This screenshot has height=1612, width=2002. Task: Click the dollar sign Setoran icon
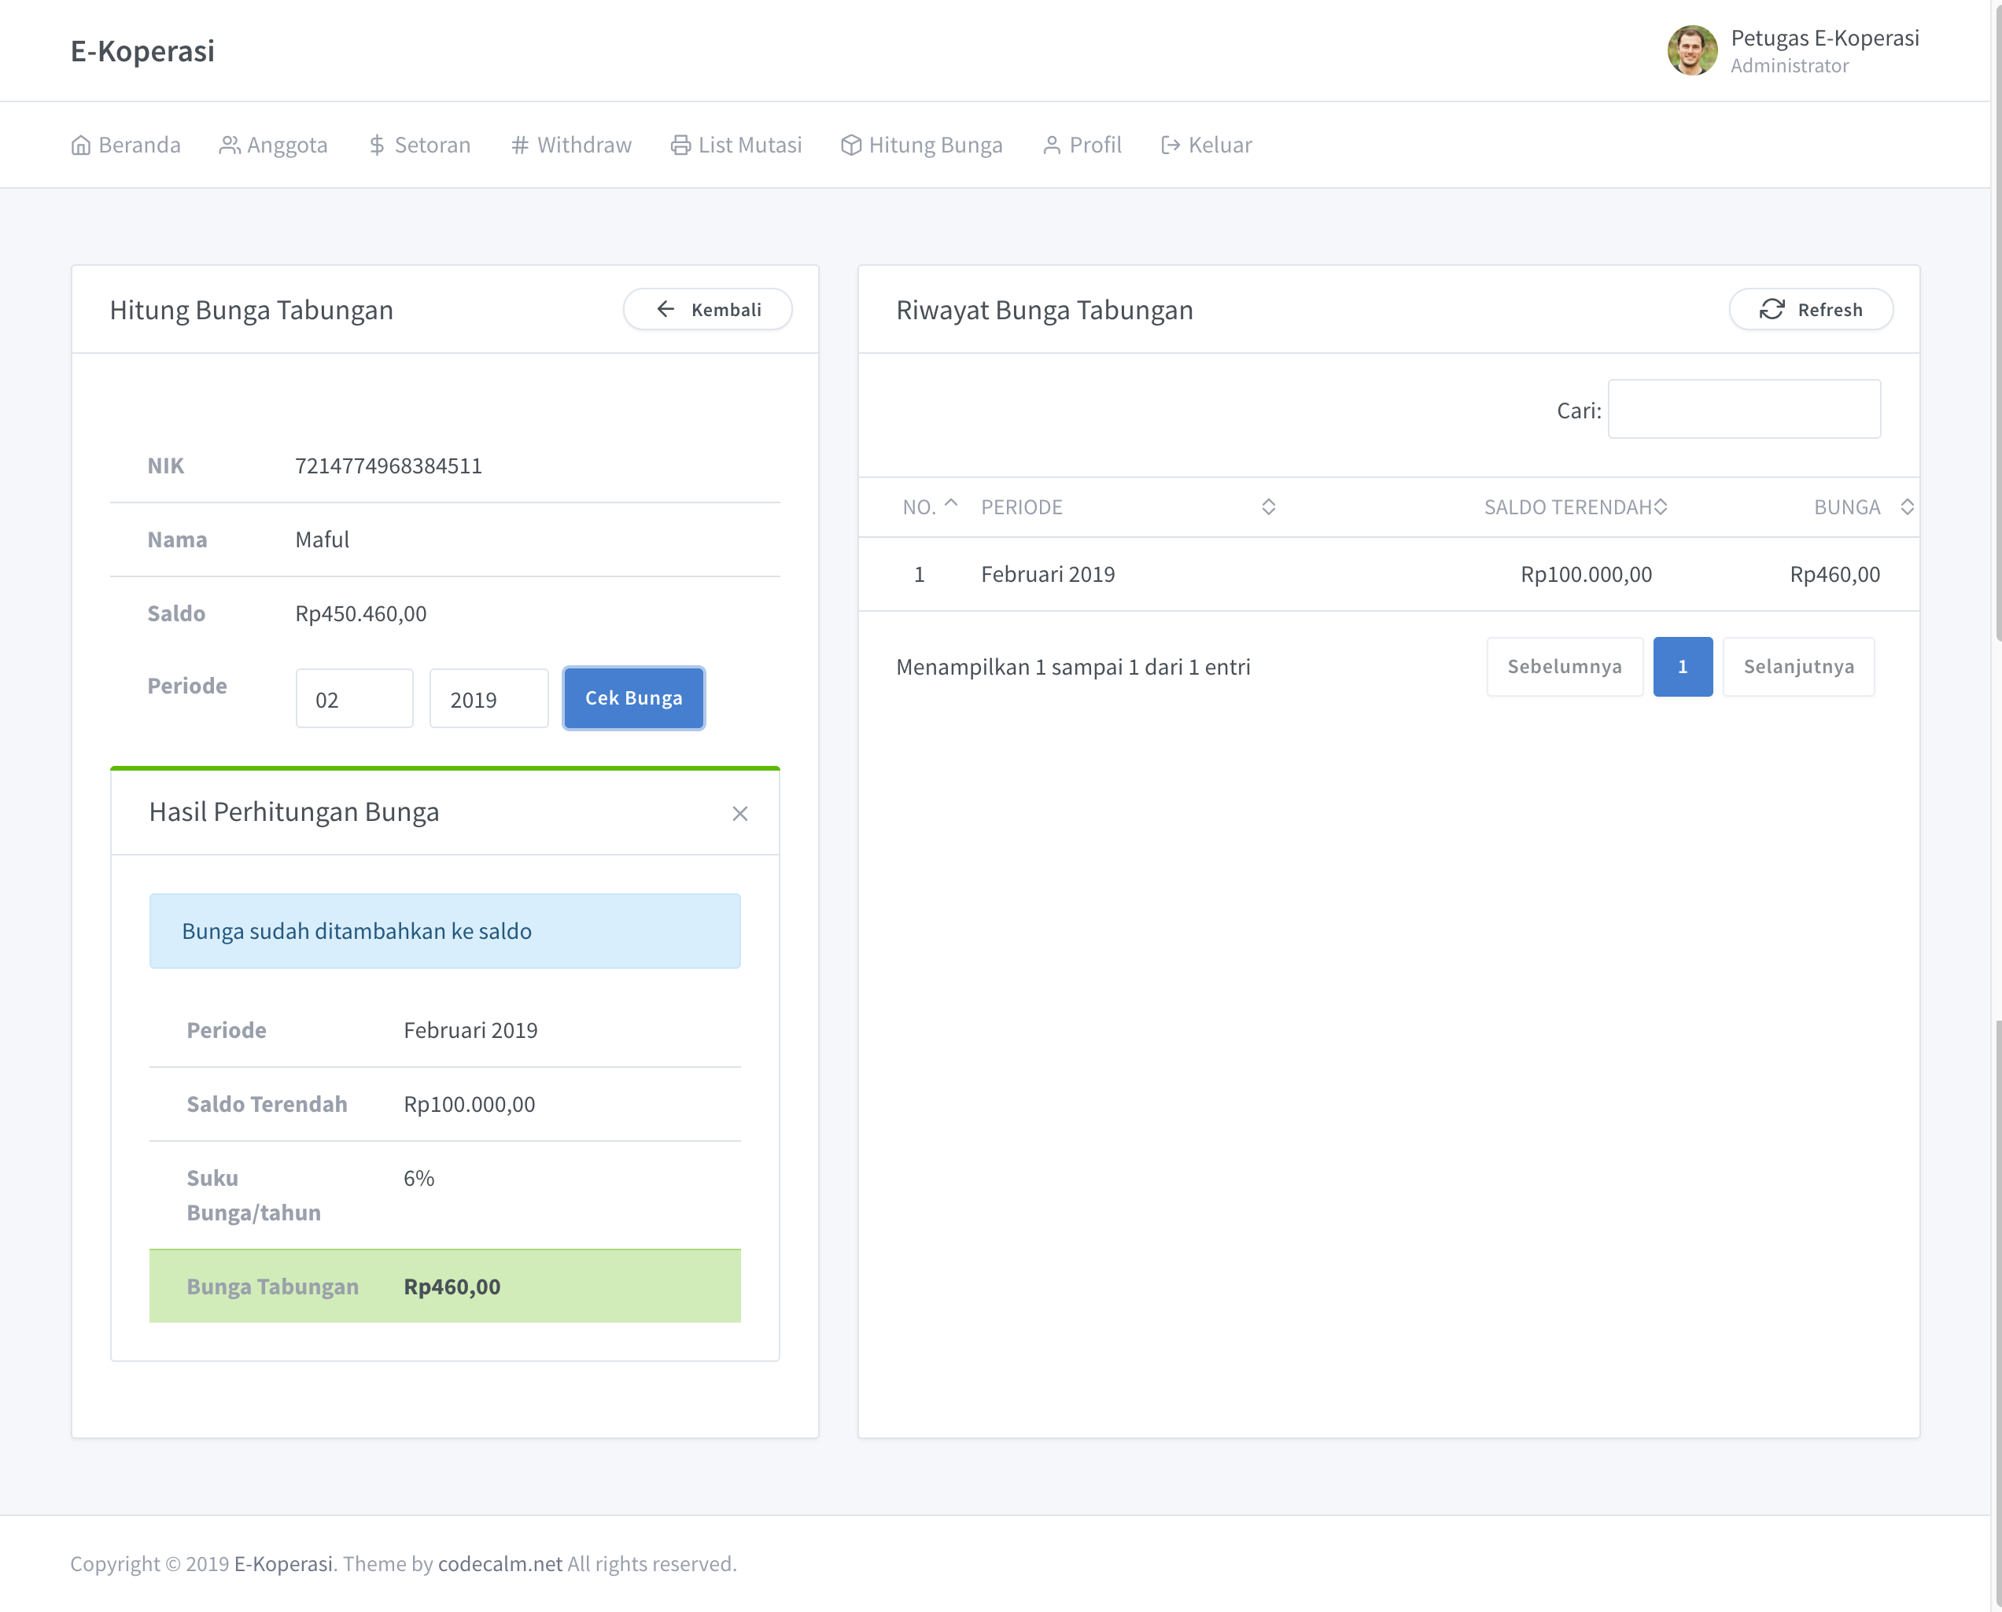(376, 145)
